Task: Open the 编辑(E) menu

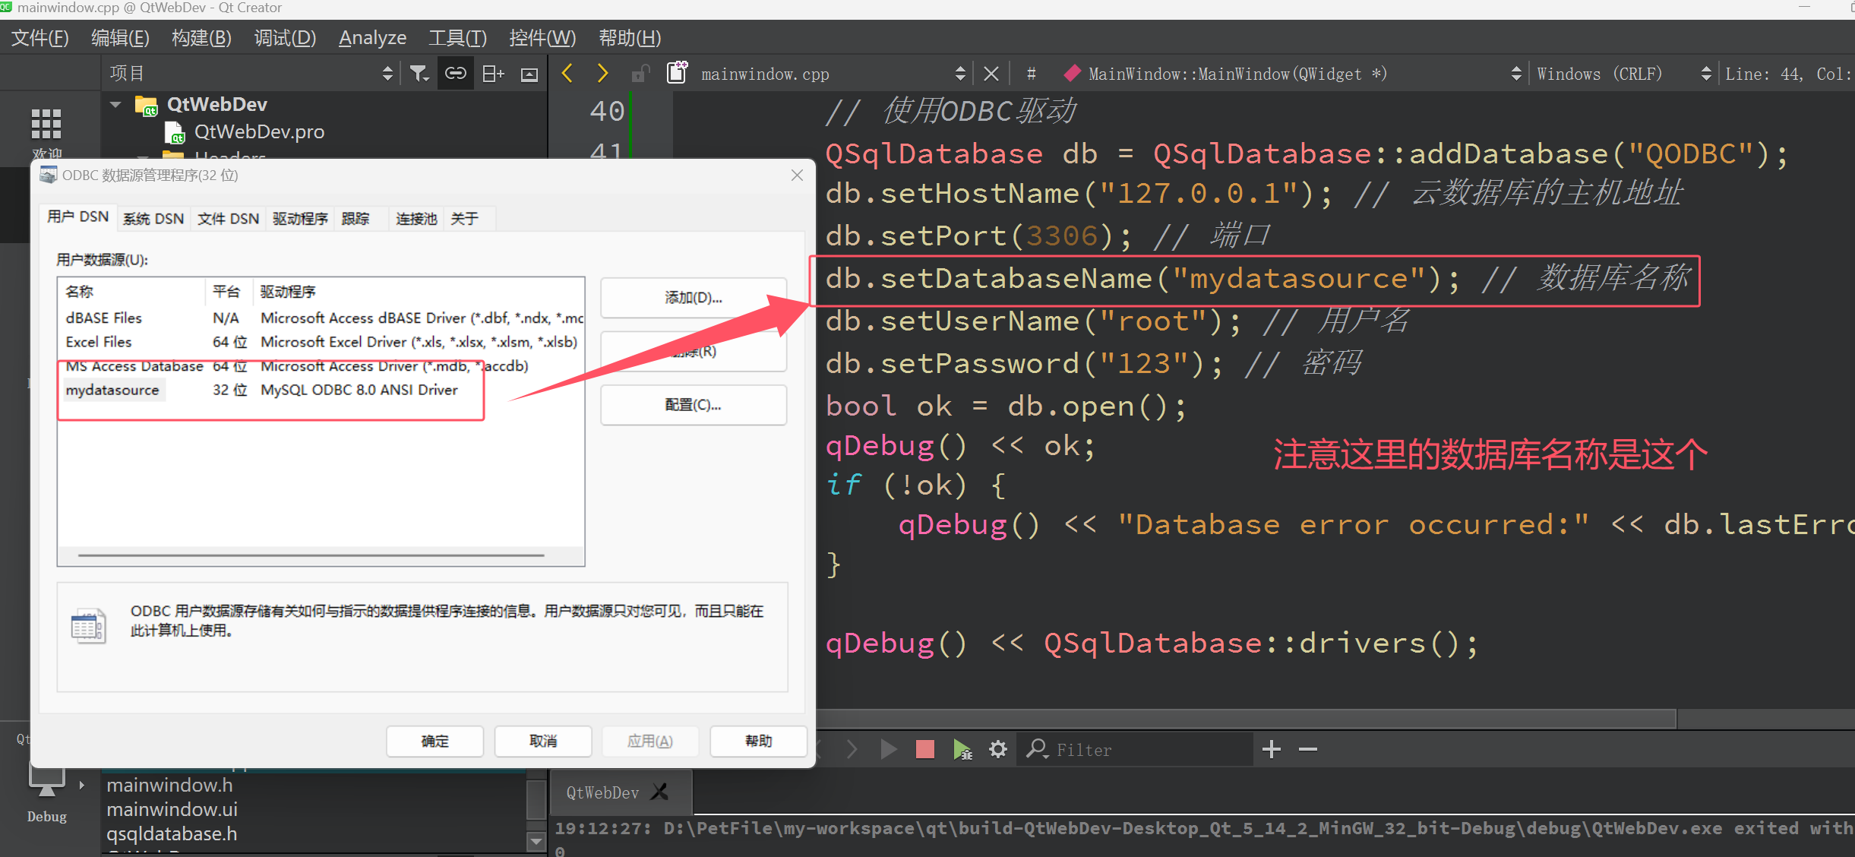Action: point(120,37)
